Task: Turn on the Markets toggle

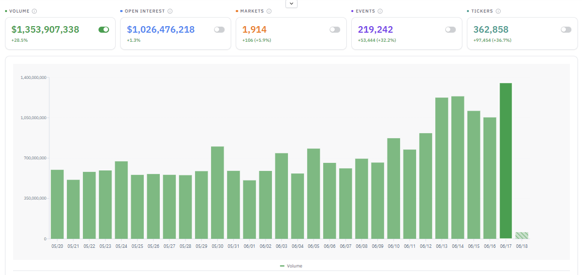Action: click(x=335, y=30)
